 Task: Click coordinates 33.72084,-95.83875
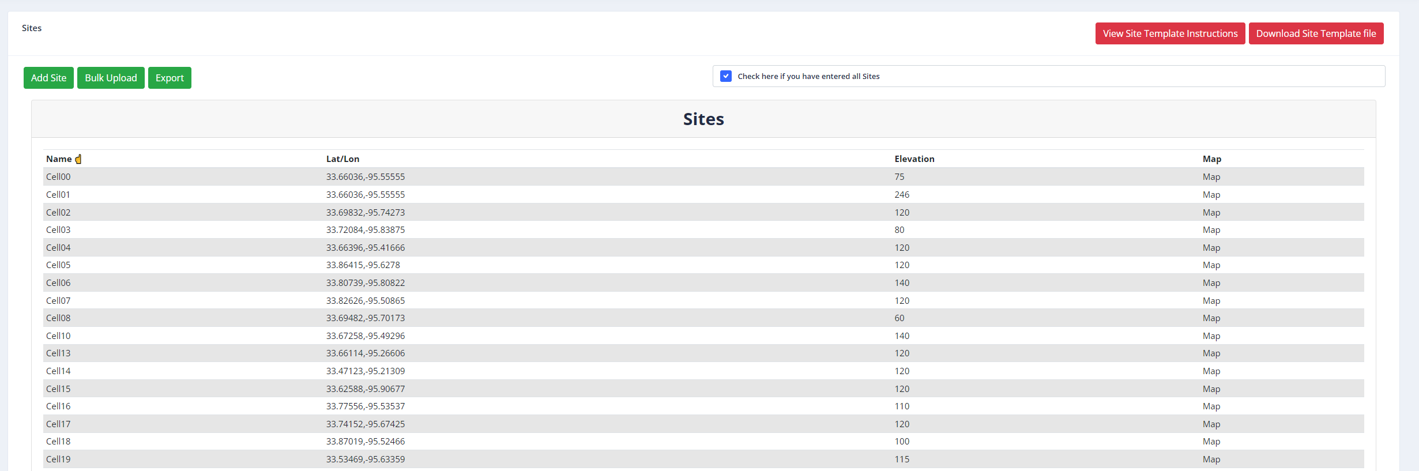tap(366, 230)
